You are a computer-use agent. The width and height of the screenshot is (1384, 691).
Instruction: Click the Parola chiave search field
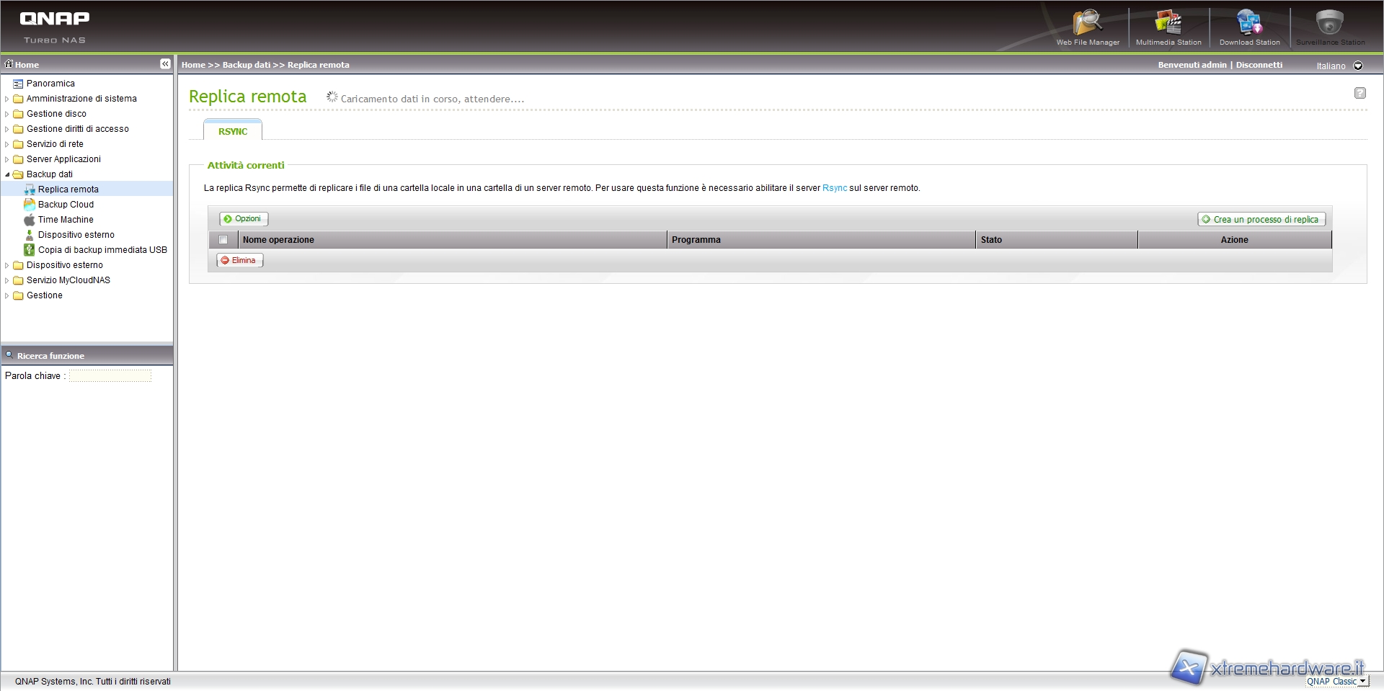pyautogui.click(x=110, y=376)
